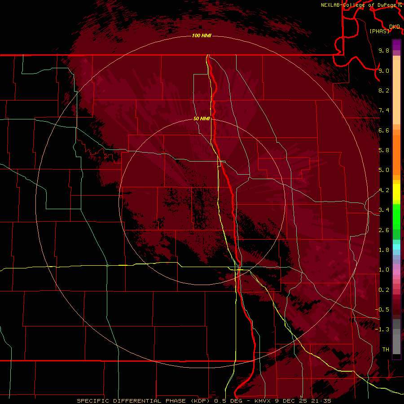Click the 8.2 legend value
Image resolution: width=404 pixels, height=404 pixels.
tap(384, 90)
